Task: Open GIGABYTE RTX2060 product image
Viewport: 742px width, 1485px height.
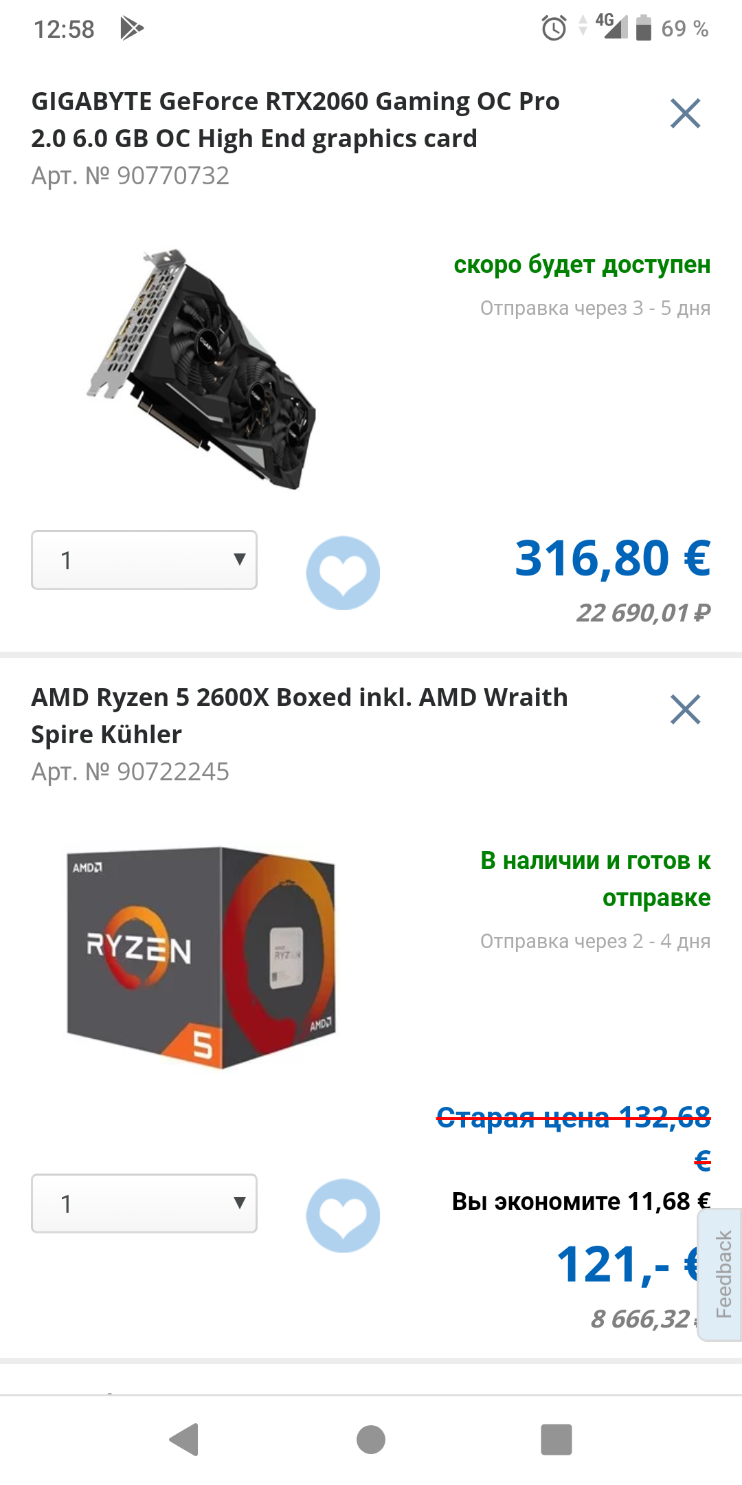Action: (x=201, y=369)
